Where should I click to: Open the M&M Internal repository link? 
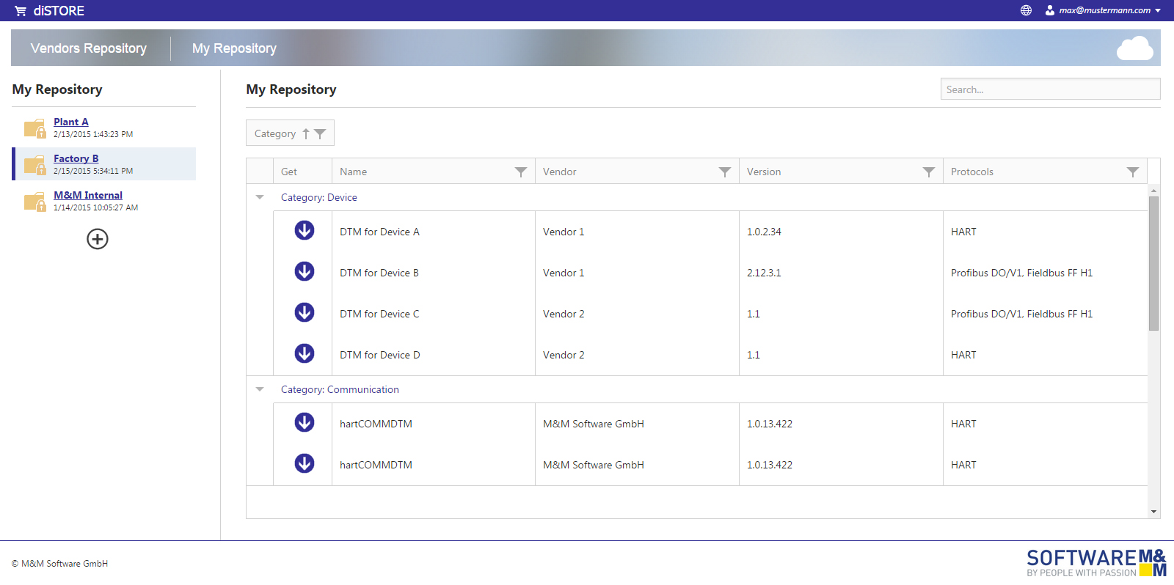click(x=88, y=195)
